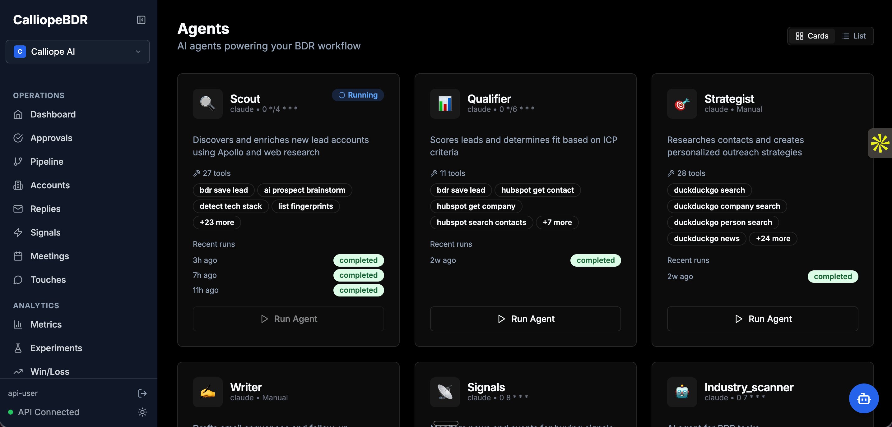892x427 pixels.
Task: Click the Signals satellite dish avatar
Action: tap(445, 392)
